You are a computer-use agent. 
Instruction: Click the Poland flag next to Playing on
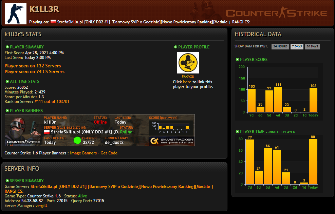tap(53, 22)
